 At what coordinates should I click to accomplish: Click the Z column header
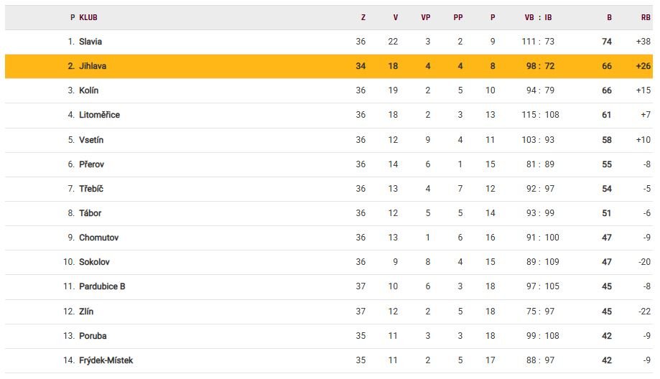(x=363, y=18)
